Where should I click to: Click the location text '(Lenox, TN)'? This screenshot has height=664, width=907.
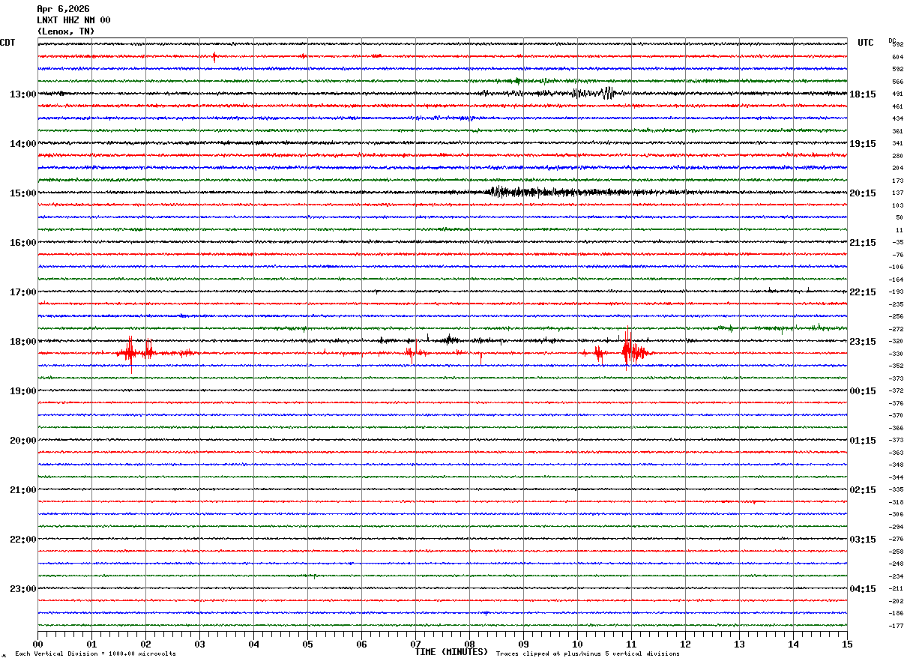tap(66, 31)
